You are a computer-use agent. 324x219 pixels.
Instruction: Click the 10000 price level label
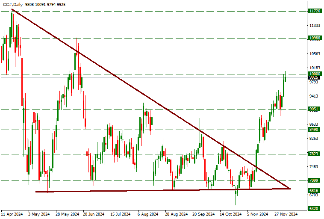[x=315, y=74]
